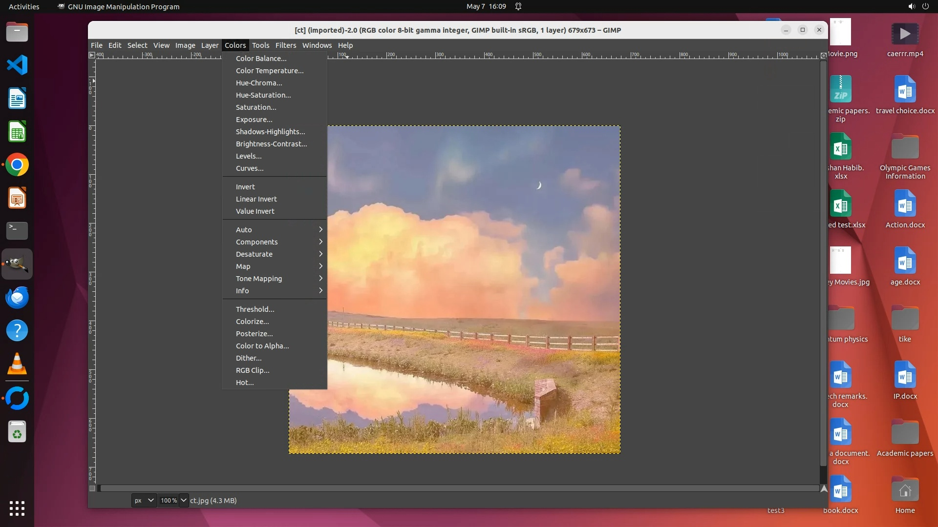The width and height of the screenshot is (938, 527).
Task: Click the navigate image icon at bottom-right corner
Action: [824, 488]
